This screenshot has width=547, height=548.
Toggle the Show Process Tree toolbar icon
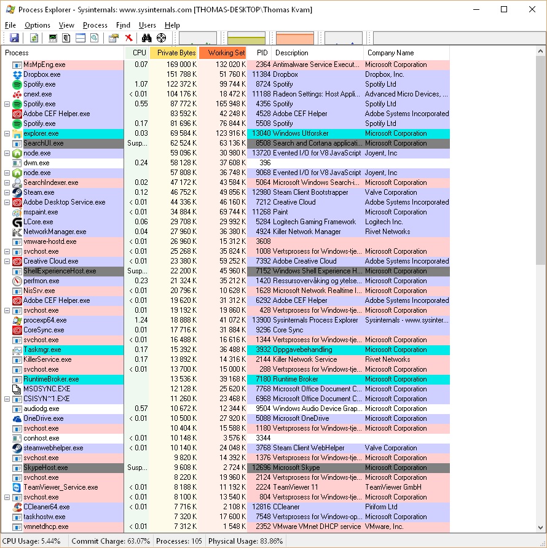tap(66, 37)
